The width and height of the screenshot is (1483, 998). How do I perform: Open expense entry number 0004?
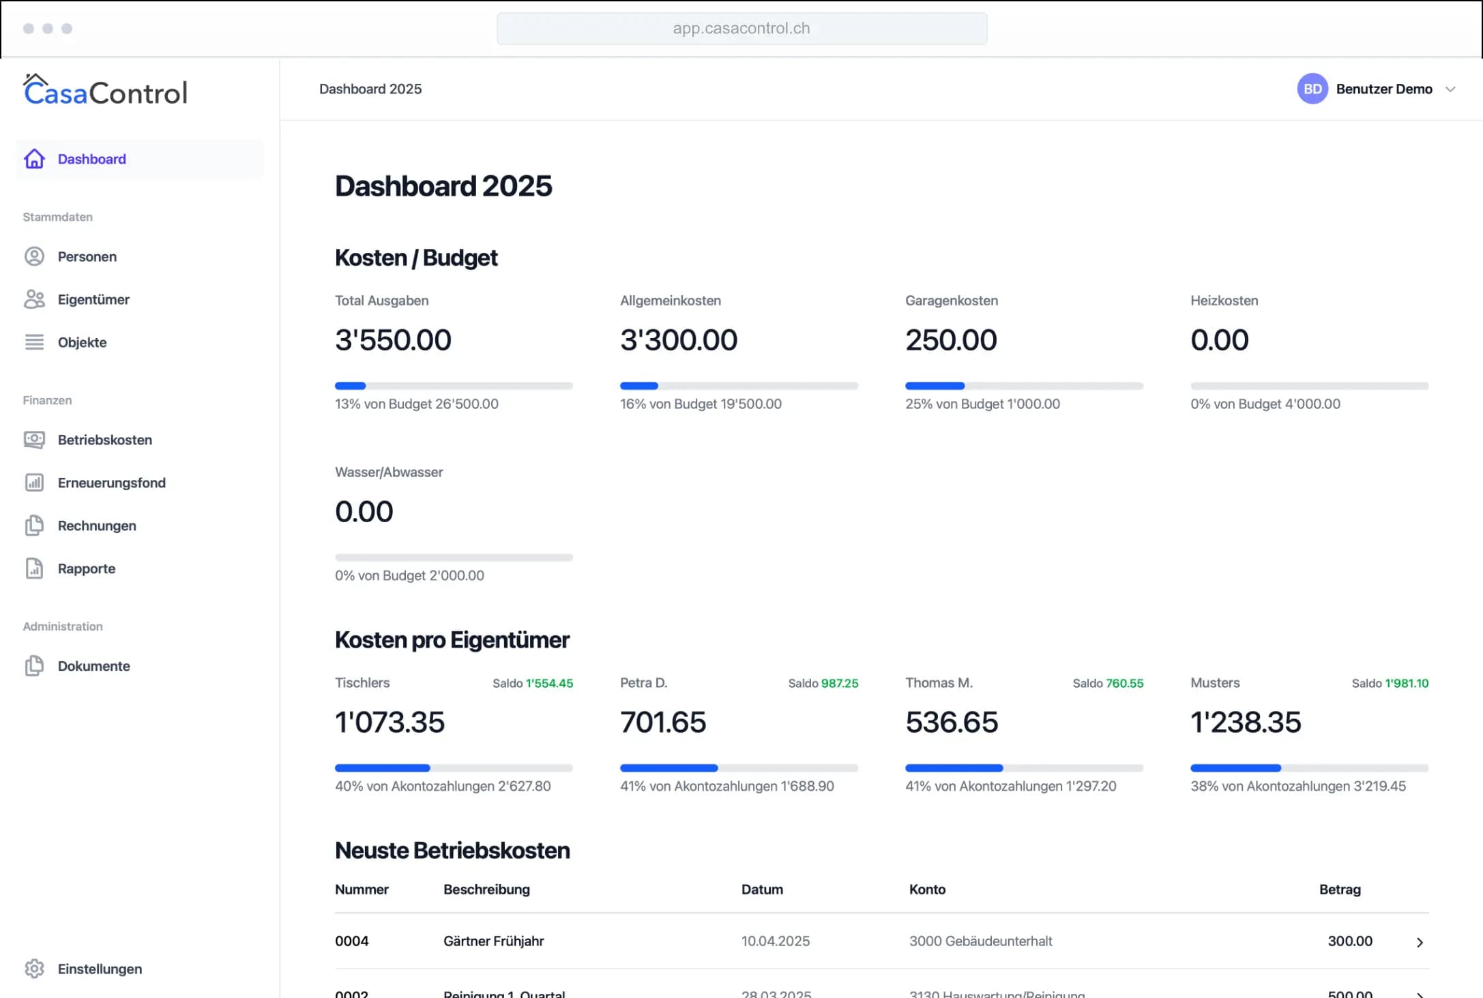[x=352, y=941]
